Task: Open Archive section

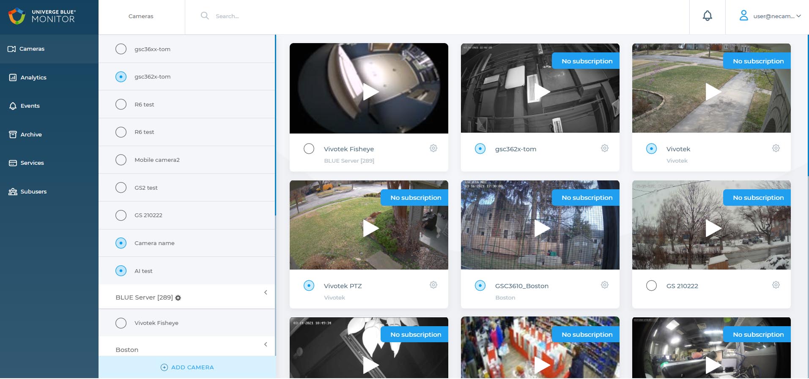Action: pyautogui.click(x=49, y=134)
